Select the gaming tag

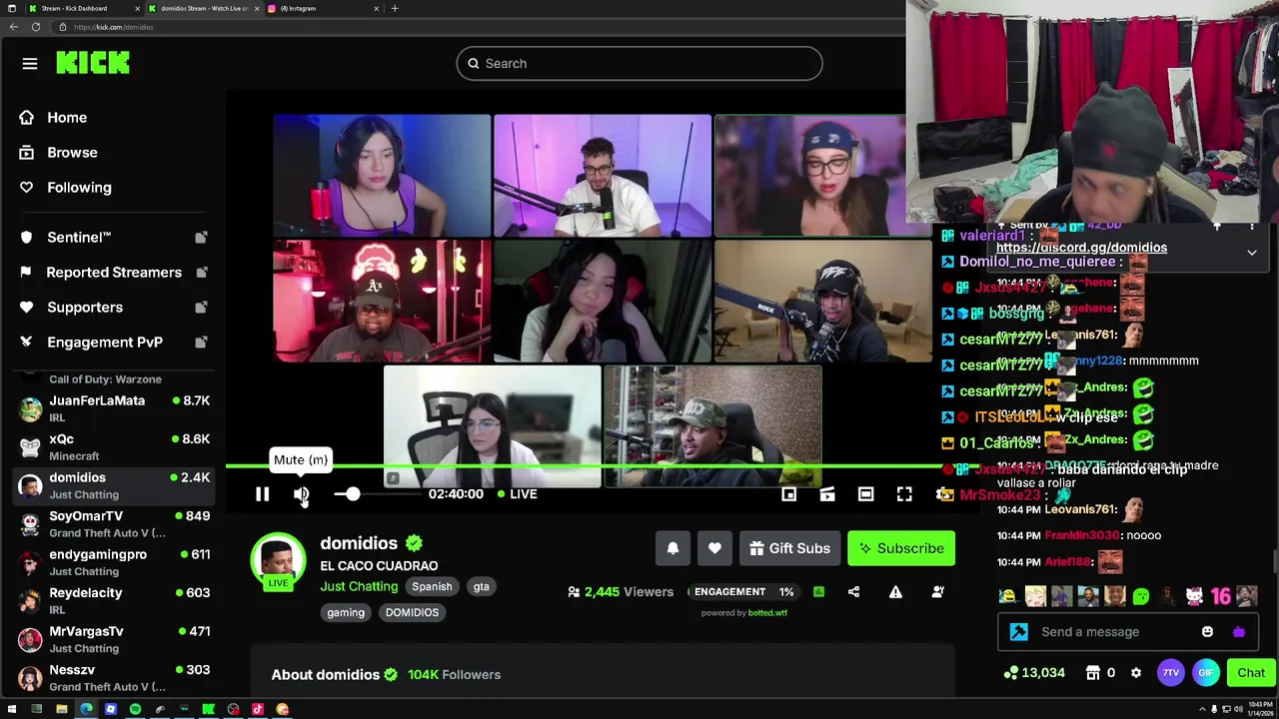346,612
